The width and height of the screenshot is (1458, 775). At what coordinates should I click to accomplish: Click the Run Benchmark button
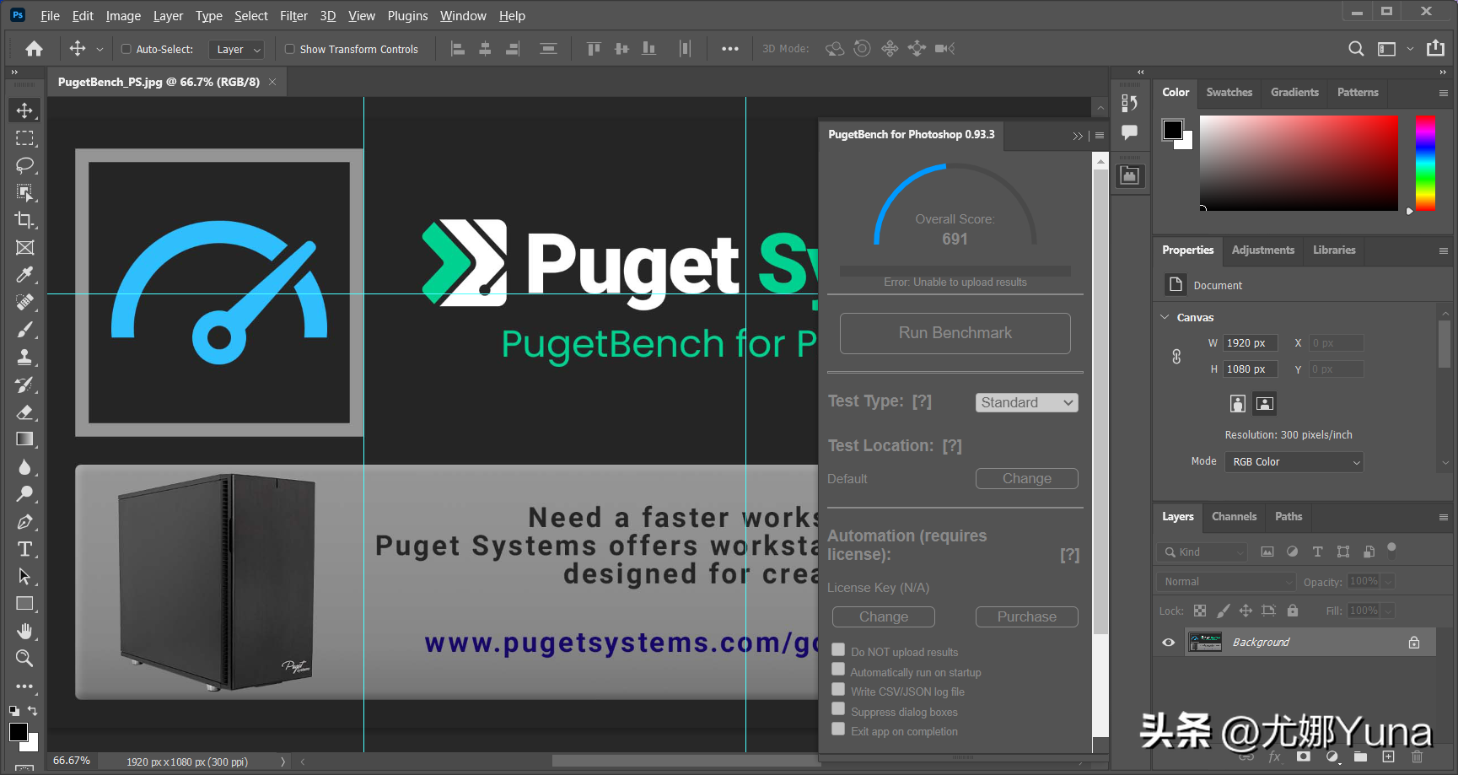coord(955,333)
